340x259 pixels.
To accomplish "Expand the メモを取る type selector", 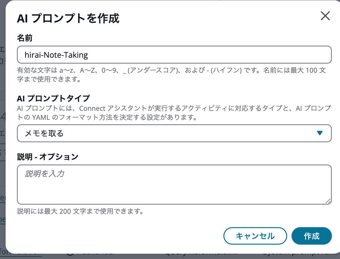I will tap(174, 133).
